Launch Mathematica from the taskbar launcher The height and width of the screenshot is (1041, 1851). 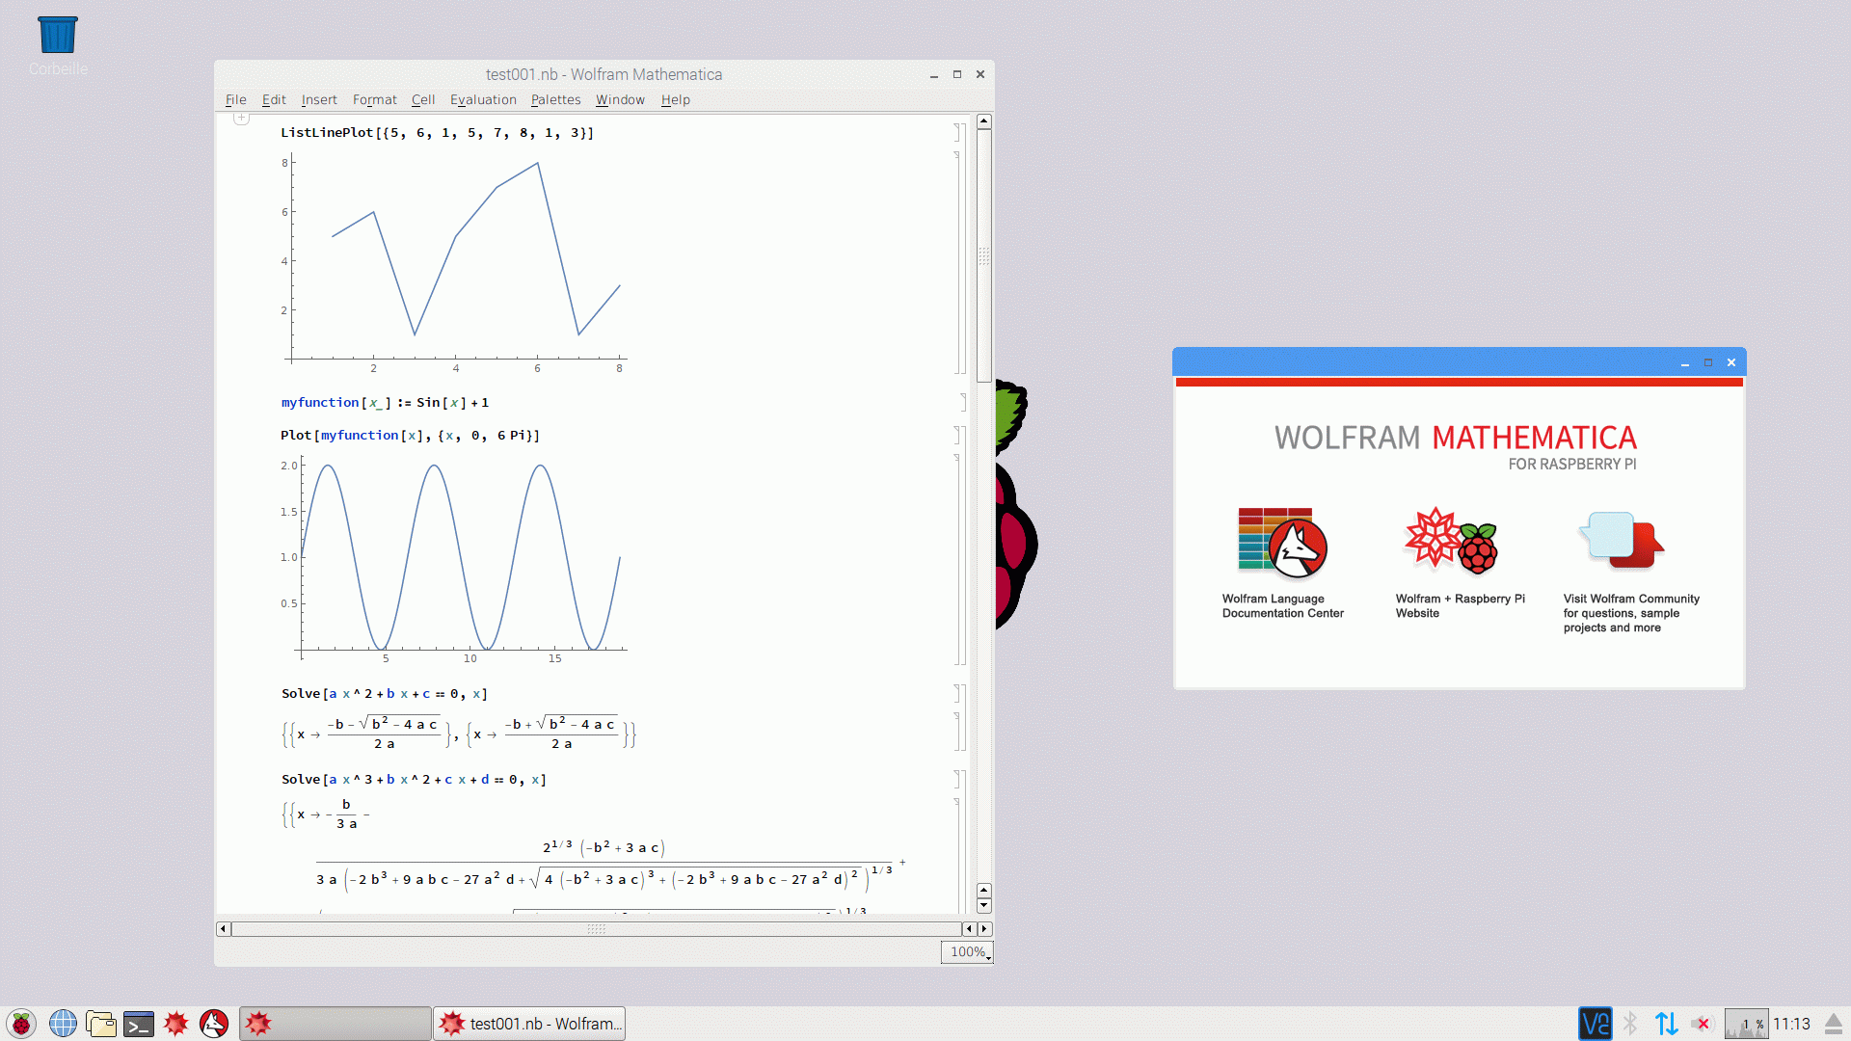click(175, 1024)
